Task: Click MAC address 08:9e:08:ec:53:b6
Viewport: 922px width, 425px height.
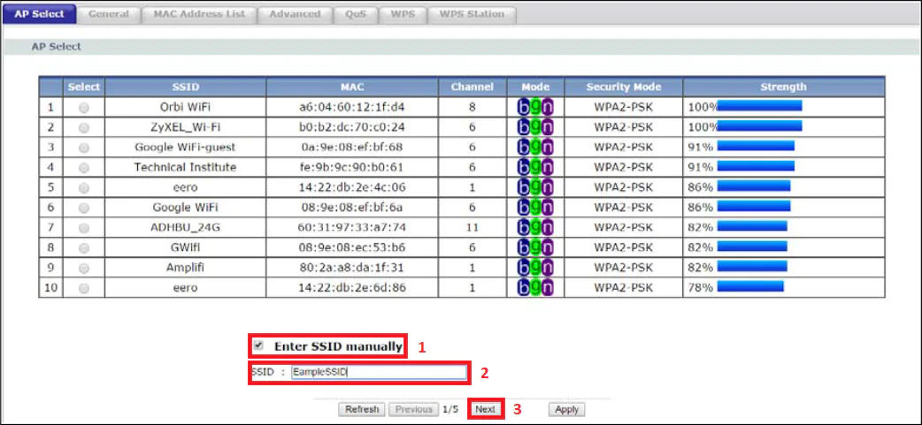Action: tap(352, 247)
